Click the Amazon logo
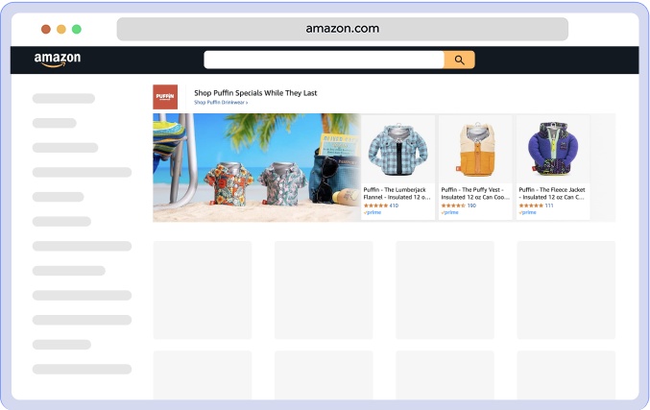 (x=58, y=60)
